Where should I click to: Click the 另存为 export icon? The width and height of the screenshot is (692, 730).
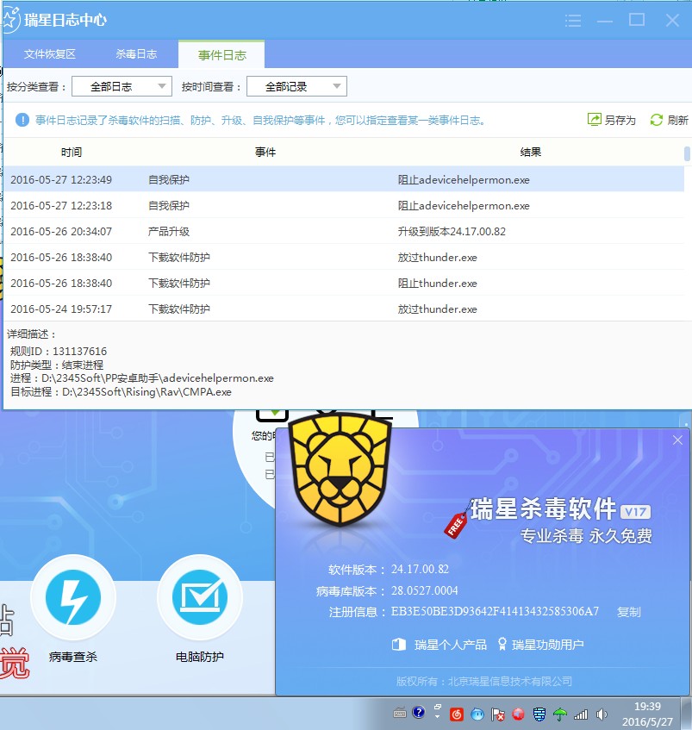point(595,120)
